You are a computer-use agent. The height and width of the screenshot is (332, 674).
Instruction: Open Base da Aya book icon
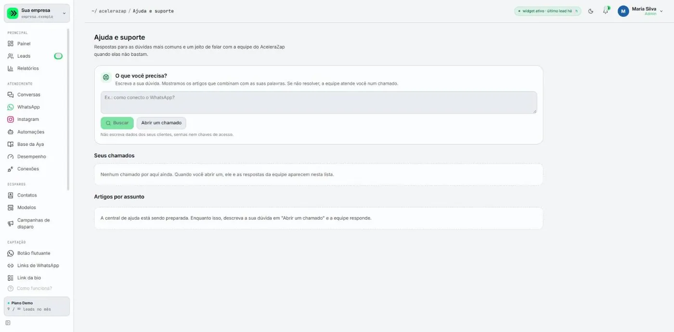coord(11,144)
